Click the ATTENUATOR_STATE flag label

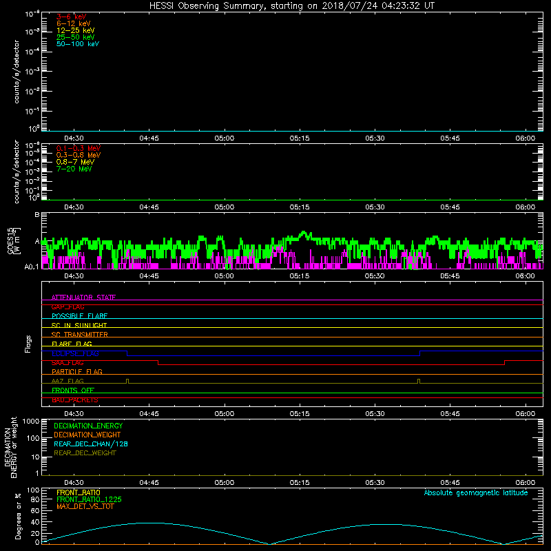tap(83, 298)
